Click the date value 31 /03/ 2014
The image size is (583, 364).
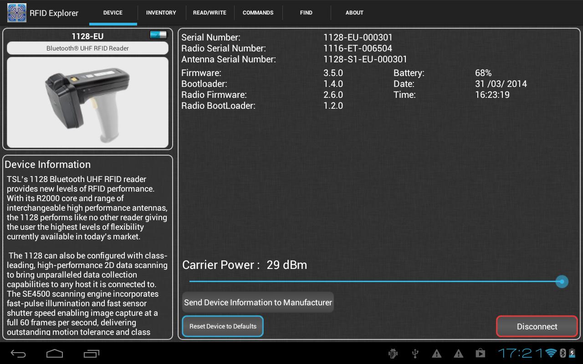(x=501, y=84)
